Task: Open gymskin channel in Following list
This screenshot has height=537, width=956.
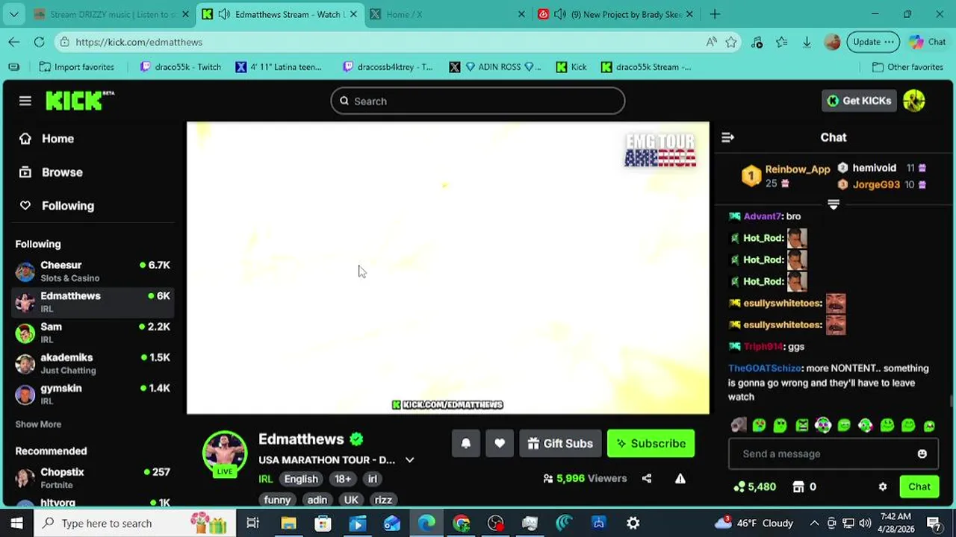Action: coord(93,394)
